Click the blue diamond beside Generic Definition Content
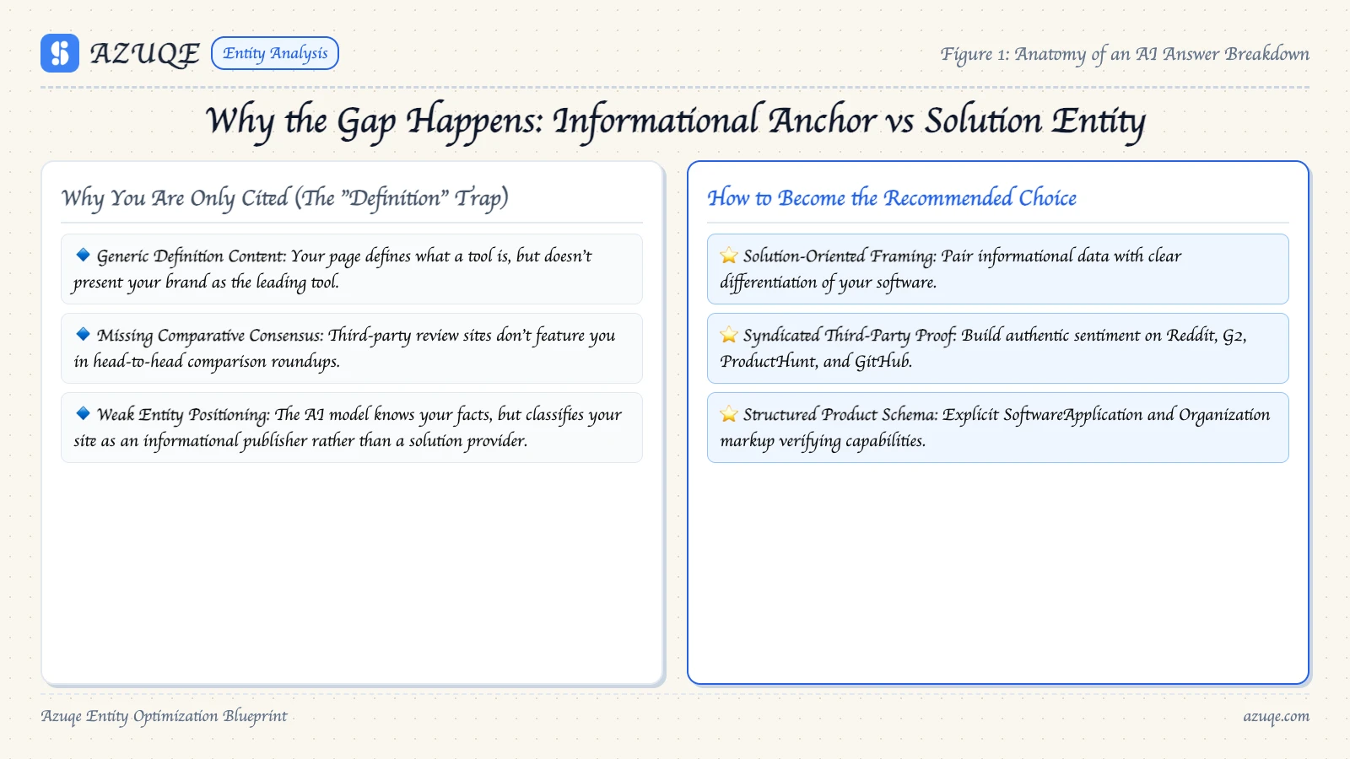This screenshot has width=1350, height=759. 83,255
